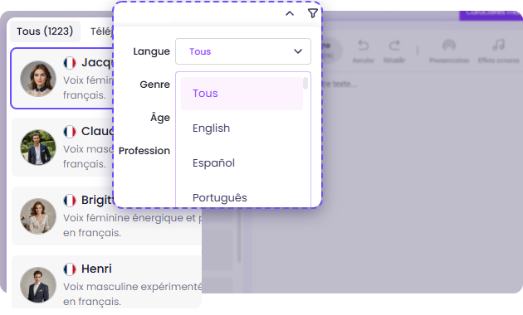The height and width of the screenshot is (315, 523).
Task: Click the Rétablir redo icon
Action: tap(394, 46)
